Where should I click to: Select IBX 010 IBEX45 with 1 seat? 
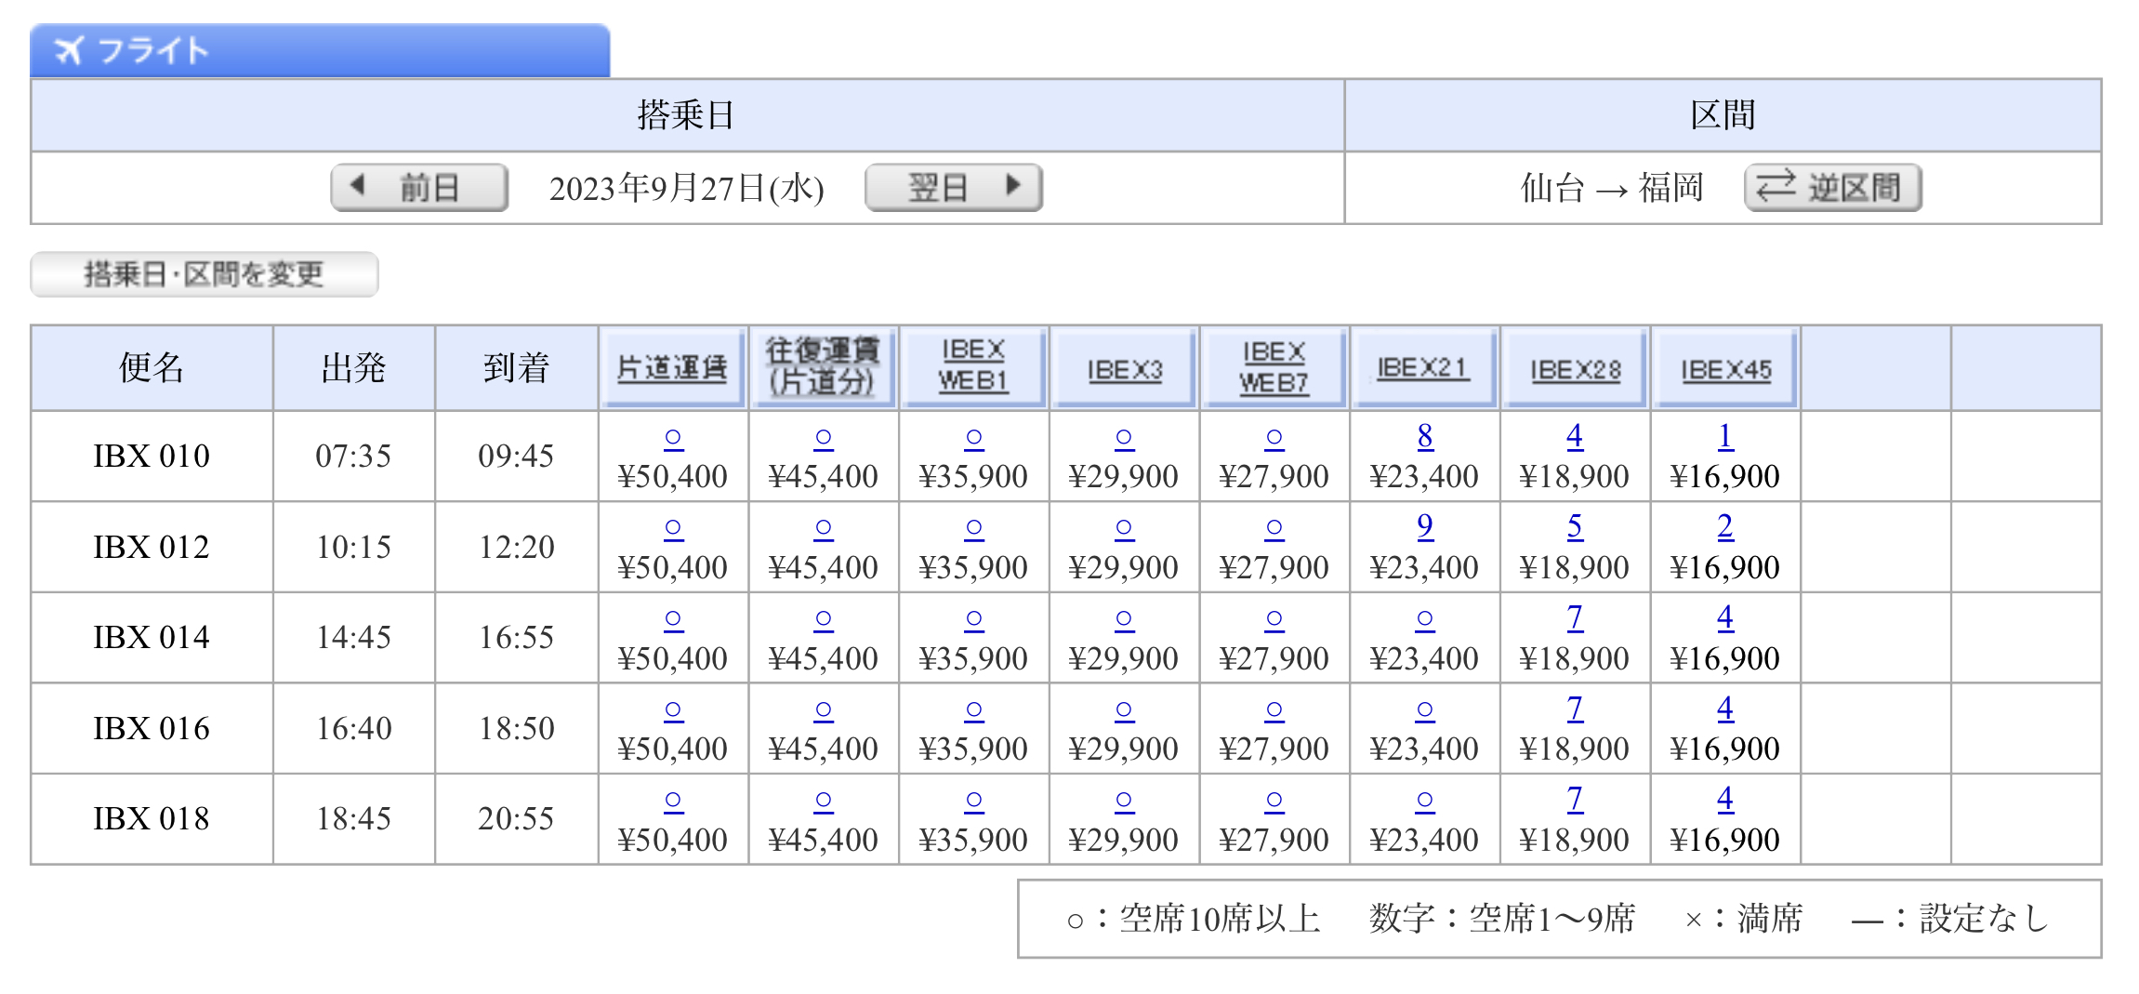click(1725, 435)
